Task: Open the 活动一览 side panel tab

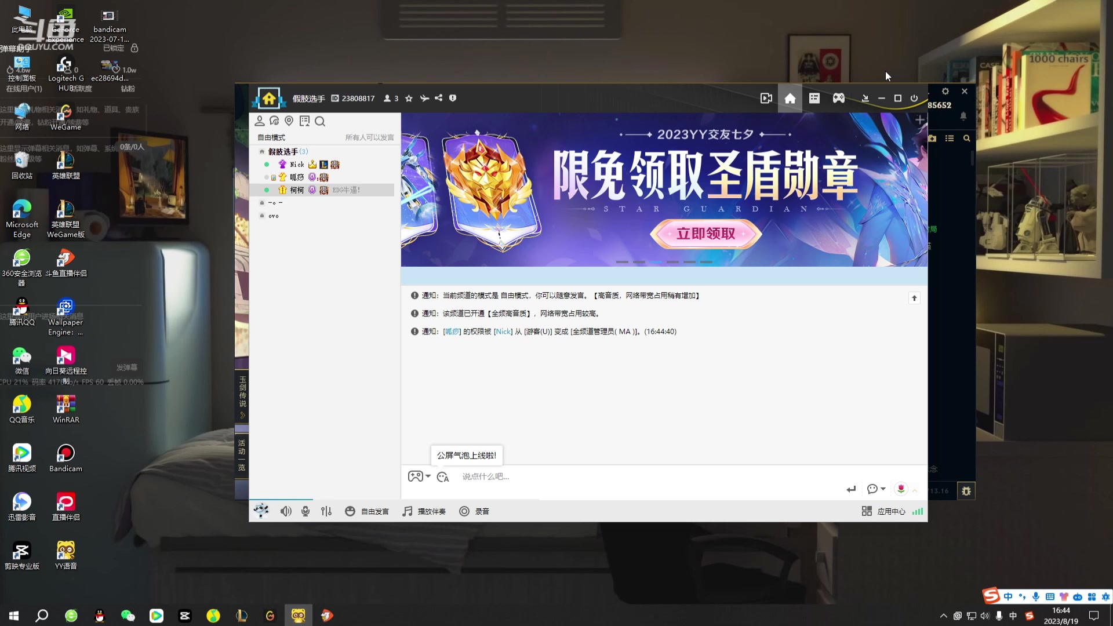Action: click(242, 456)
